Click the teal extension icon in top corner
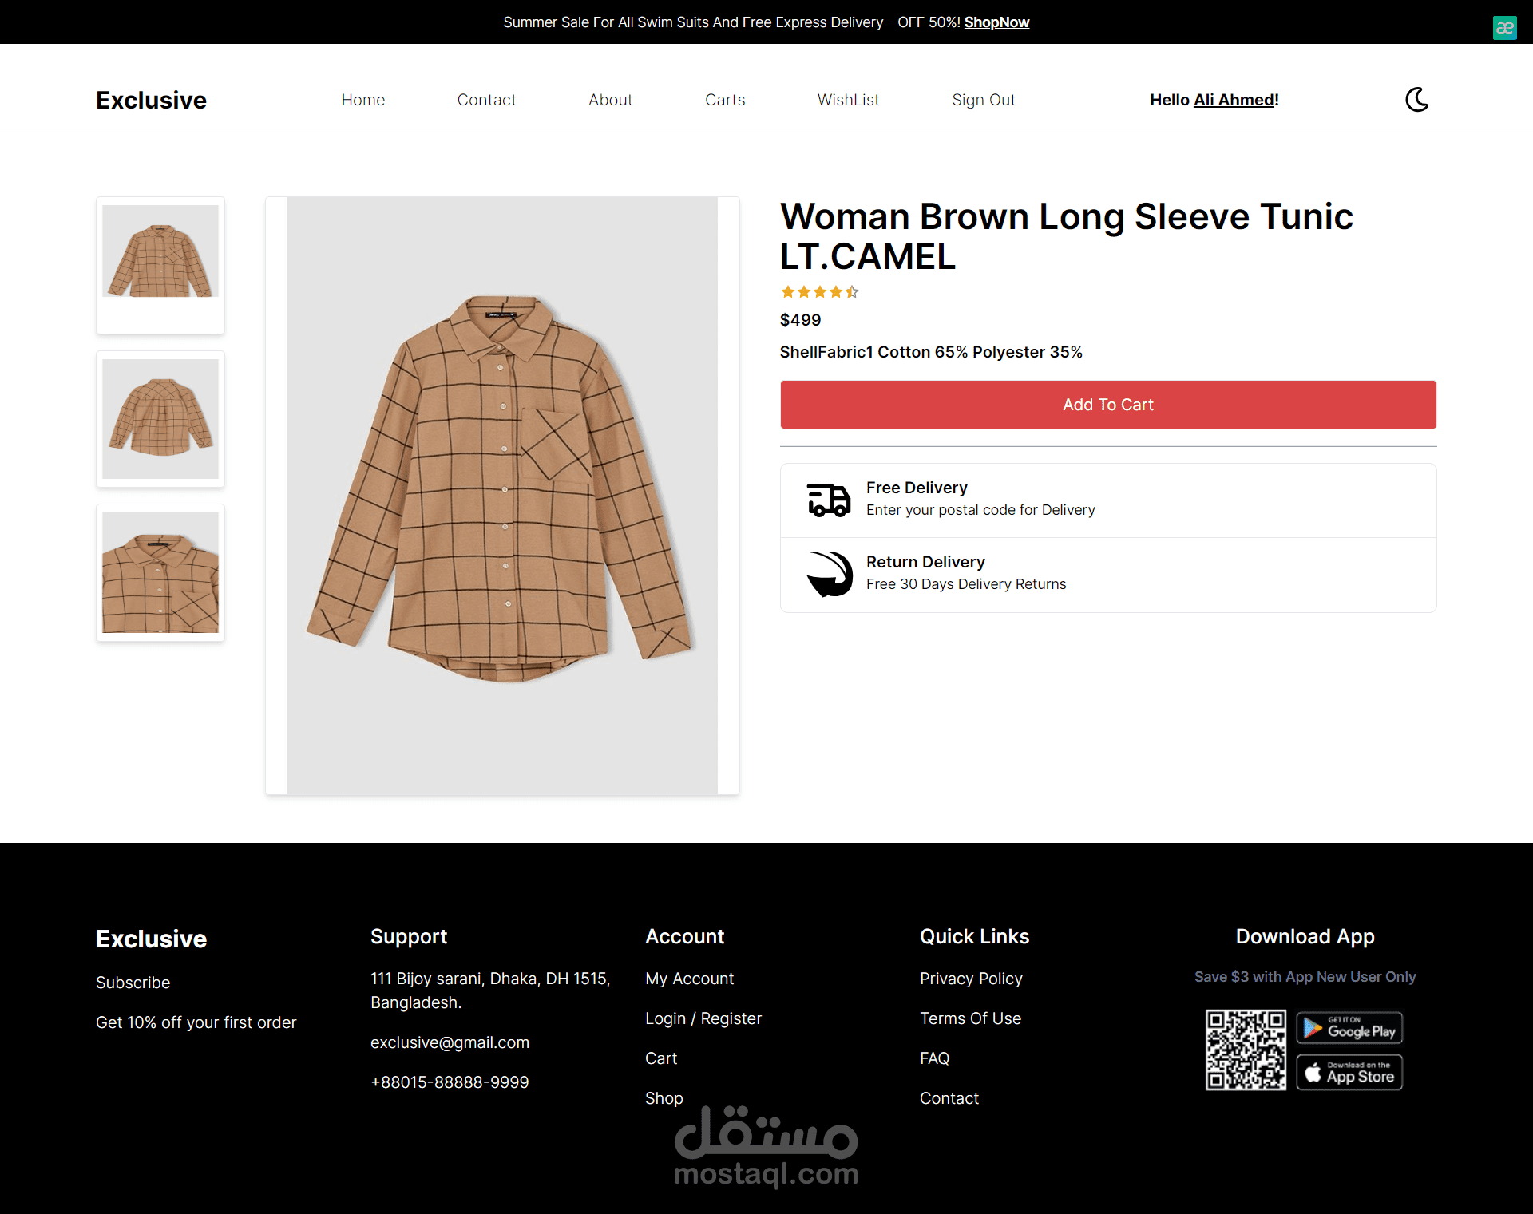This screenshot has height=1214, width=1533. 1504,28
